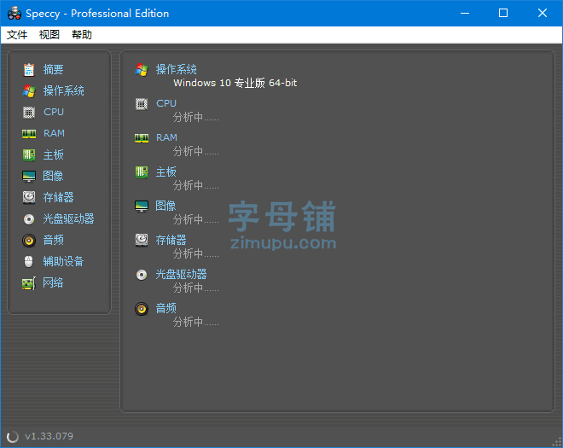Open 辅助设备 section from sidebar label
Screen dimensions: 563x448
pos(63,261)
